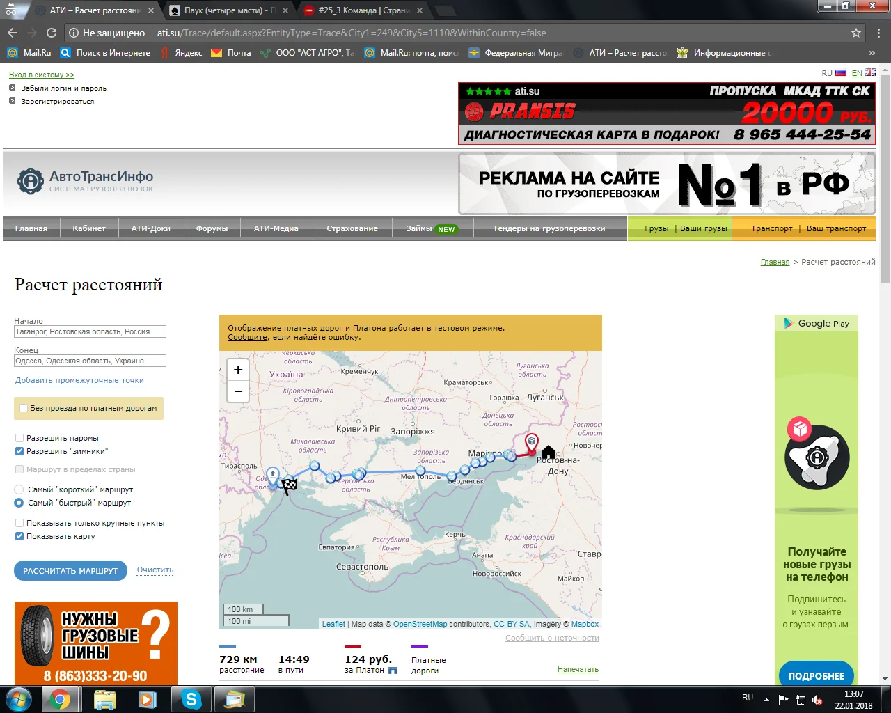This screenshot has width=891, height=713.
Task: Open Поиск в Интернете bookmark
Action: 105,53
